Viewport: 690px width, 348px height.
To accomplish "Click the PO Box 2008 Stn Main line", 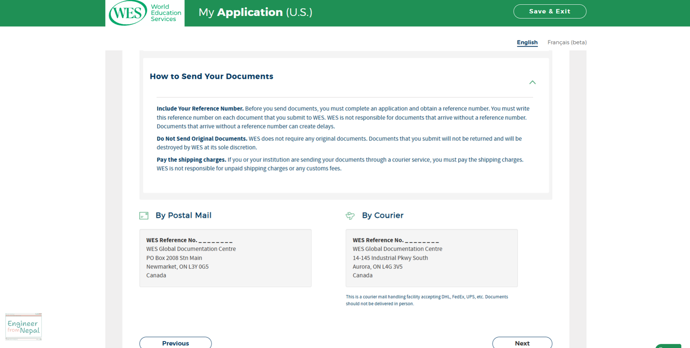I will tap(174, 258).
